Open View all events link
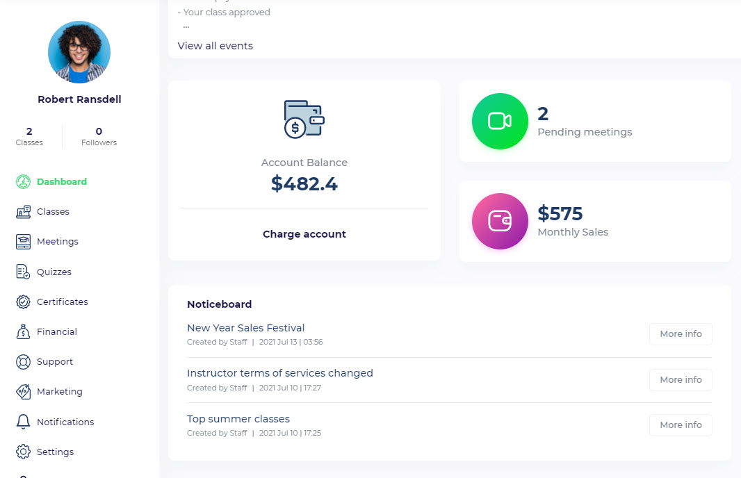 point(215,46)
